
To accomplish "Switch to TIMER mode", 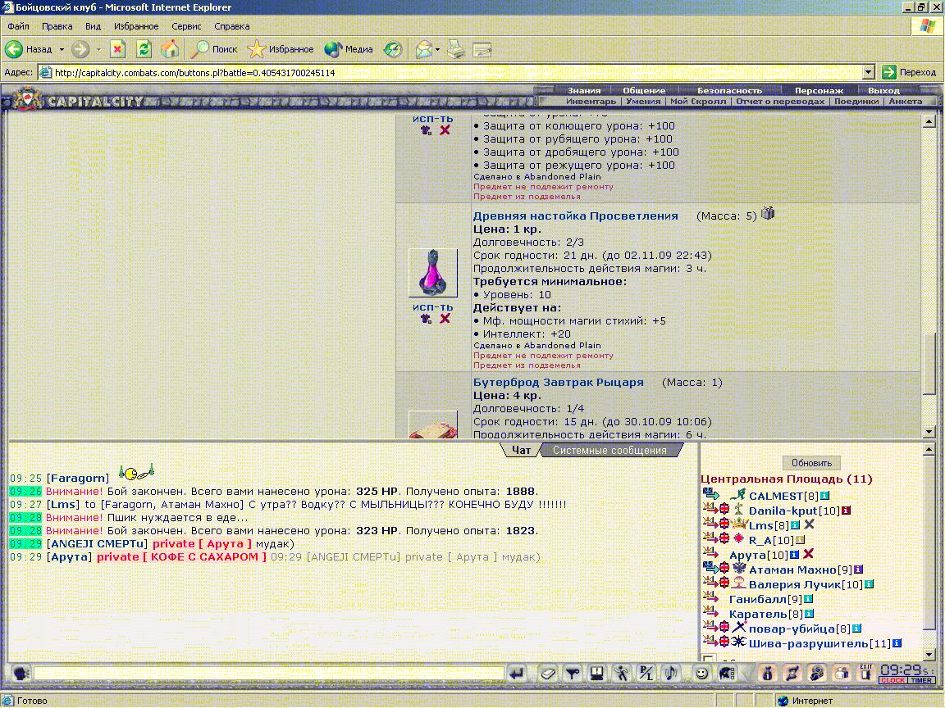I will point(921,680).
